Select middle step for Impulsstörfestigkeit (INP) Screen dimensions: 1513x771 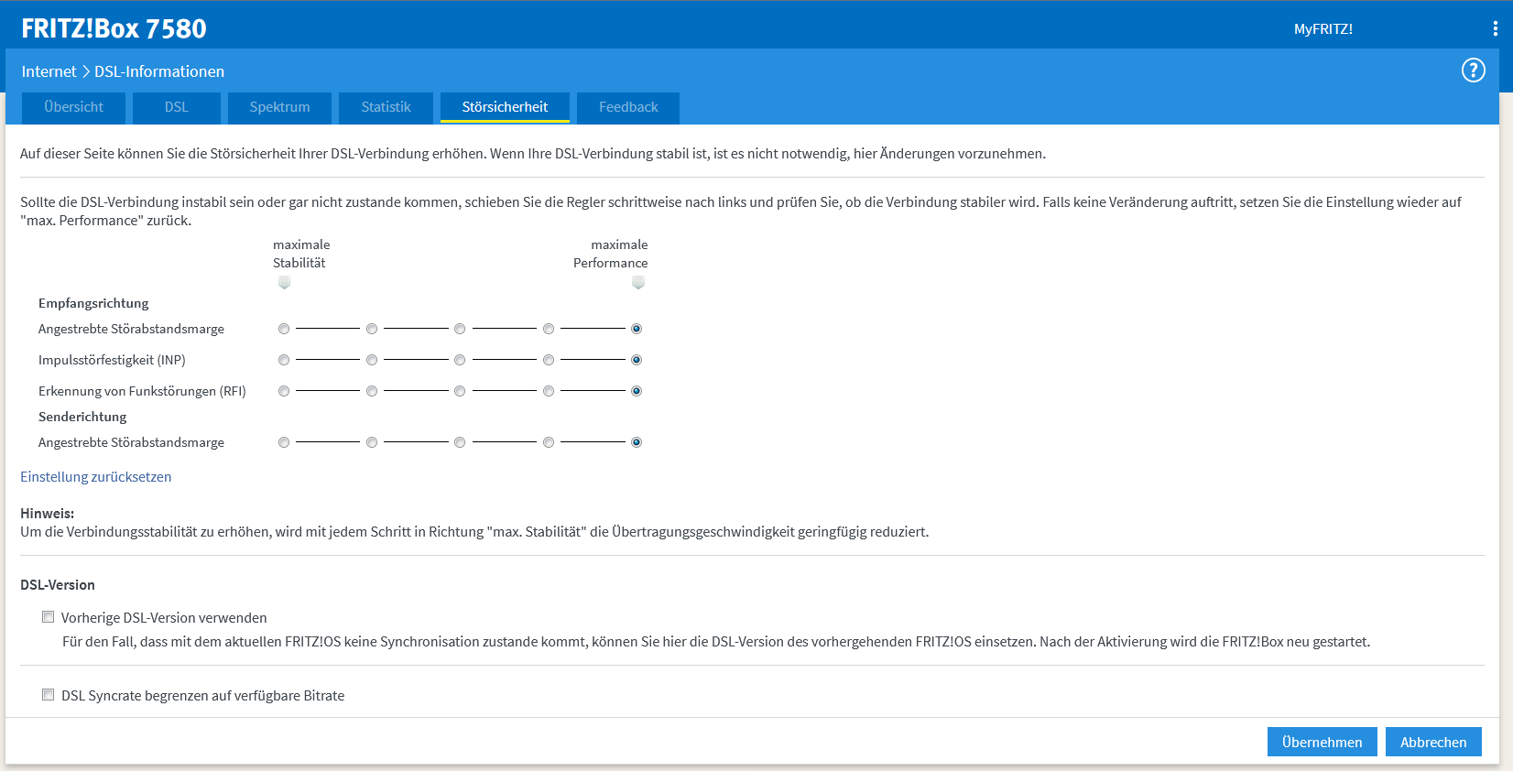tap(460, 360)
